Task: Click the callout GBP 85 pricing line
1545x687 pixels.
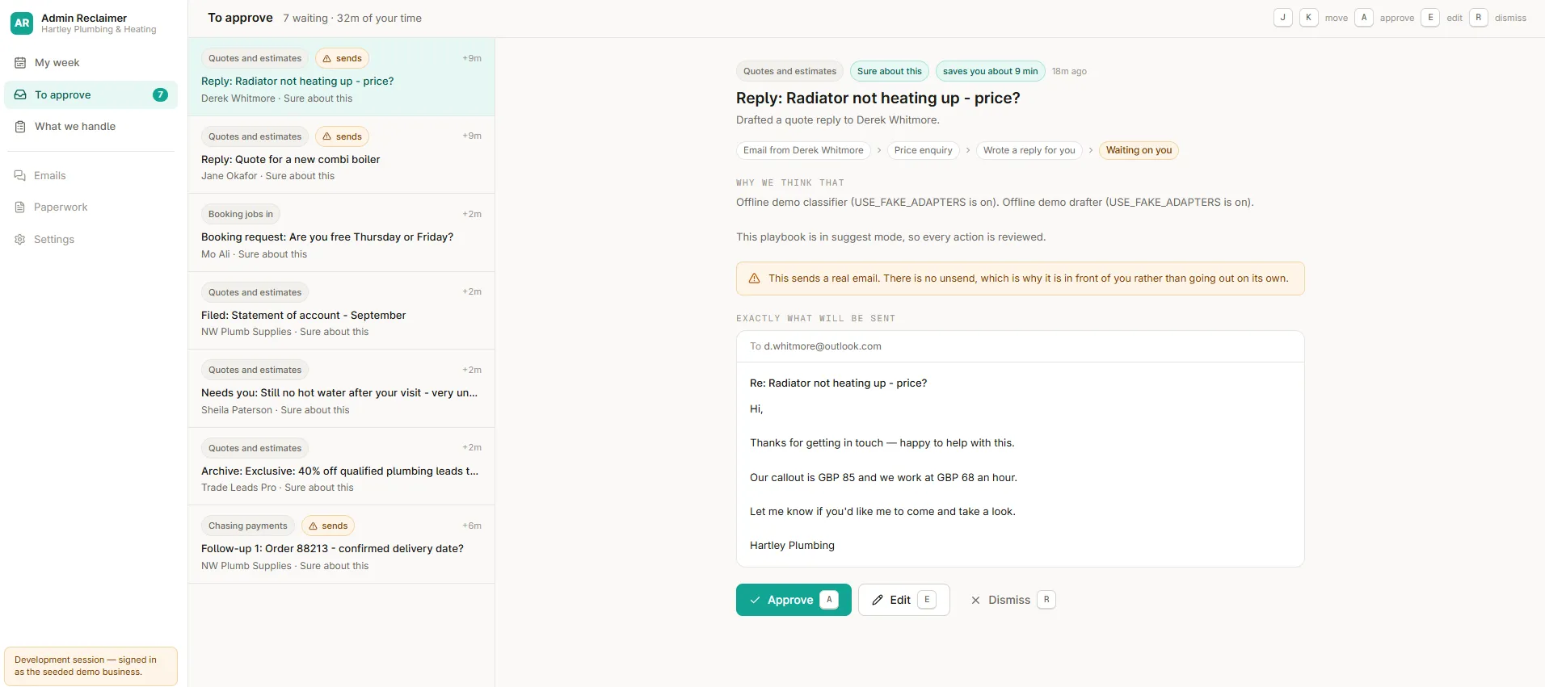Action: coord(883,478)
